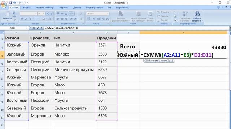
Task: Open the round Office button menu
Action: click(4, 4)
